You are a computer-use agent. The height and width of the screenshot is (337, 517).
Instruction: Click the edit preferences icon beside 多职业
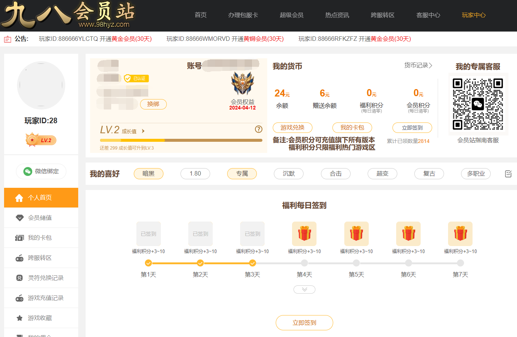tap(508, 174)
